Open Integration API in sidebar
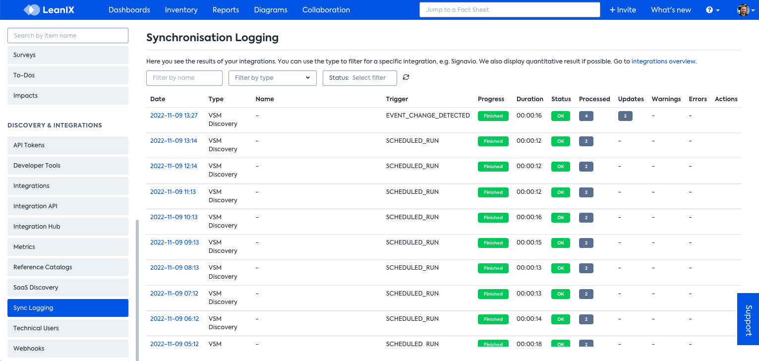759x361 pixels. point(68,206)
